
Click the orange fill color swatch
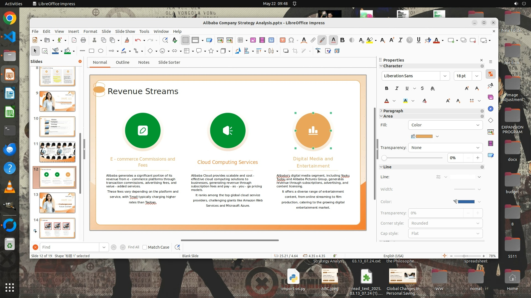coord(424,136)
